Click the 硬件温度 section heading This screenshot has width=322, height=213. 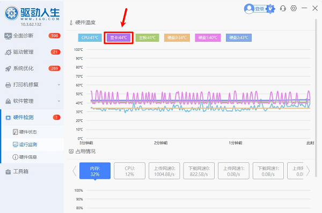(85, 22)
